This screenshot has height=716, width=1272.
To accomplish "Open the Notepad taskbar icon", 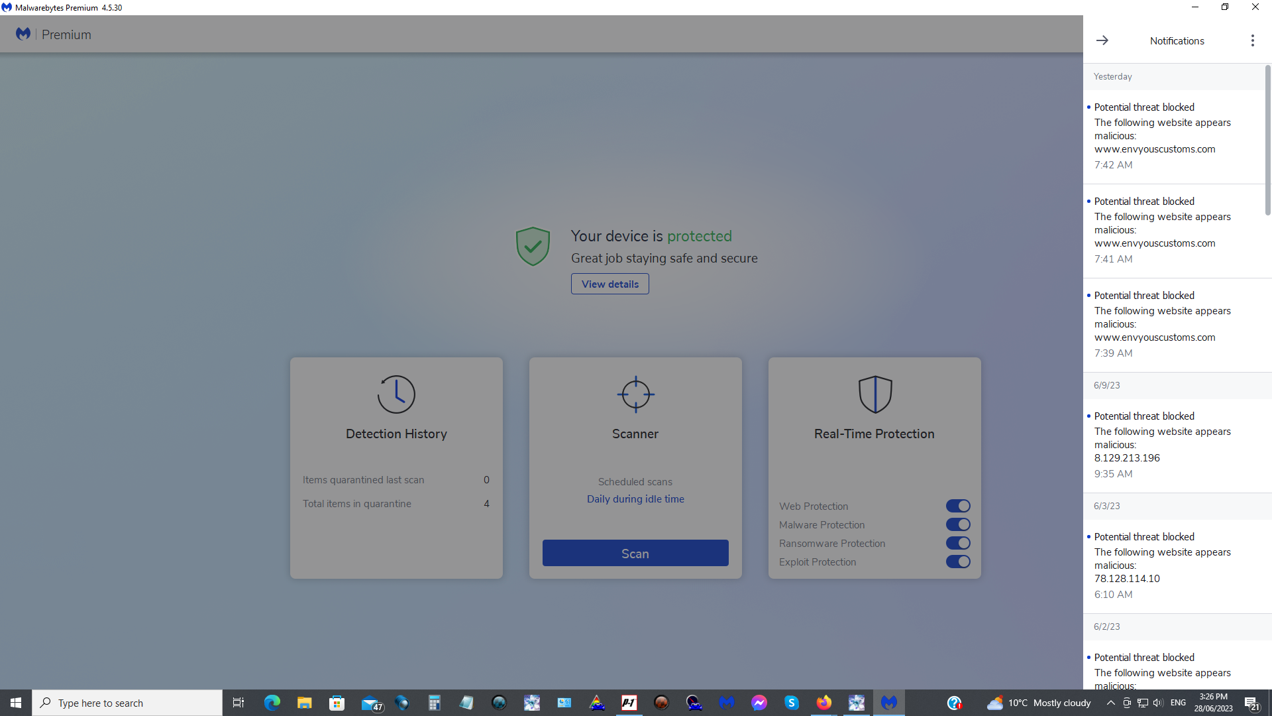I will point(466,703).
